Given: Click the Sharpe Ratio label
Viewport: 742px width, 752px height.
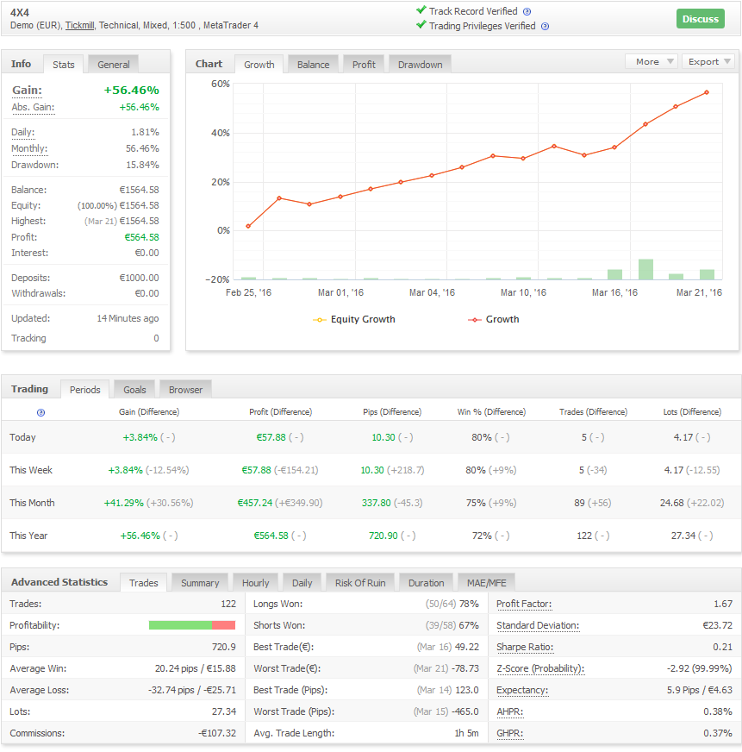Looking at the screenshot, I should (x=525, y=647).
